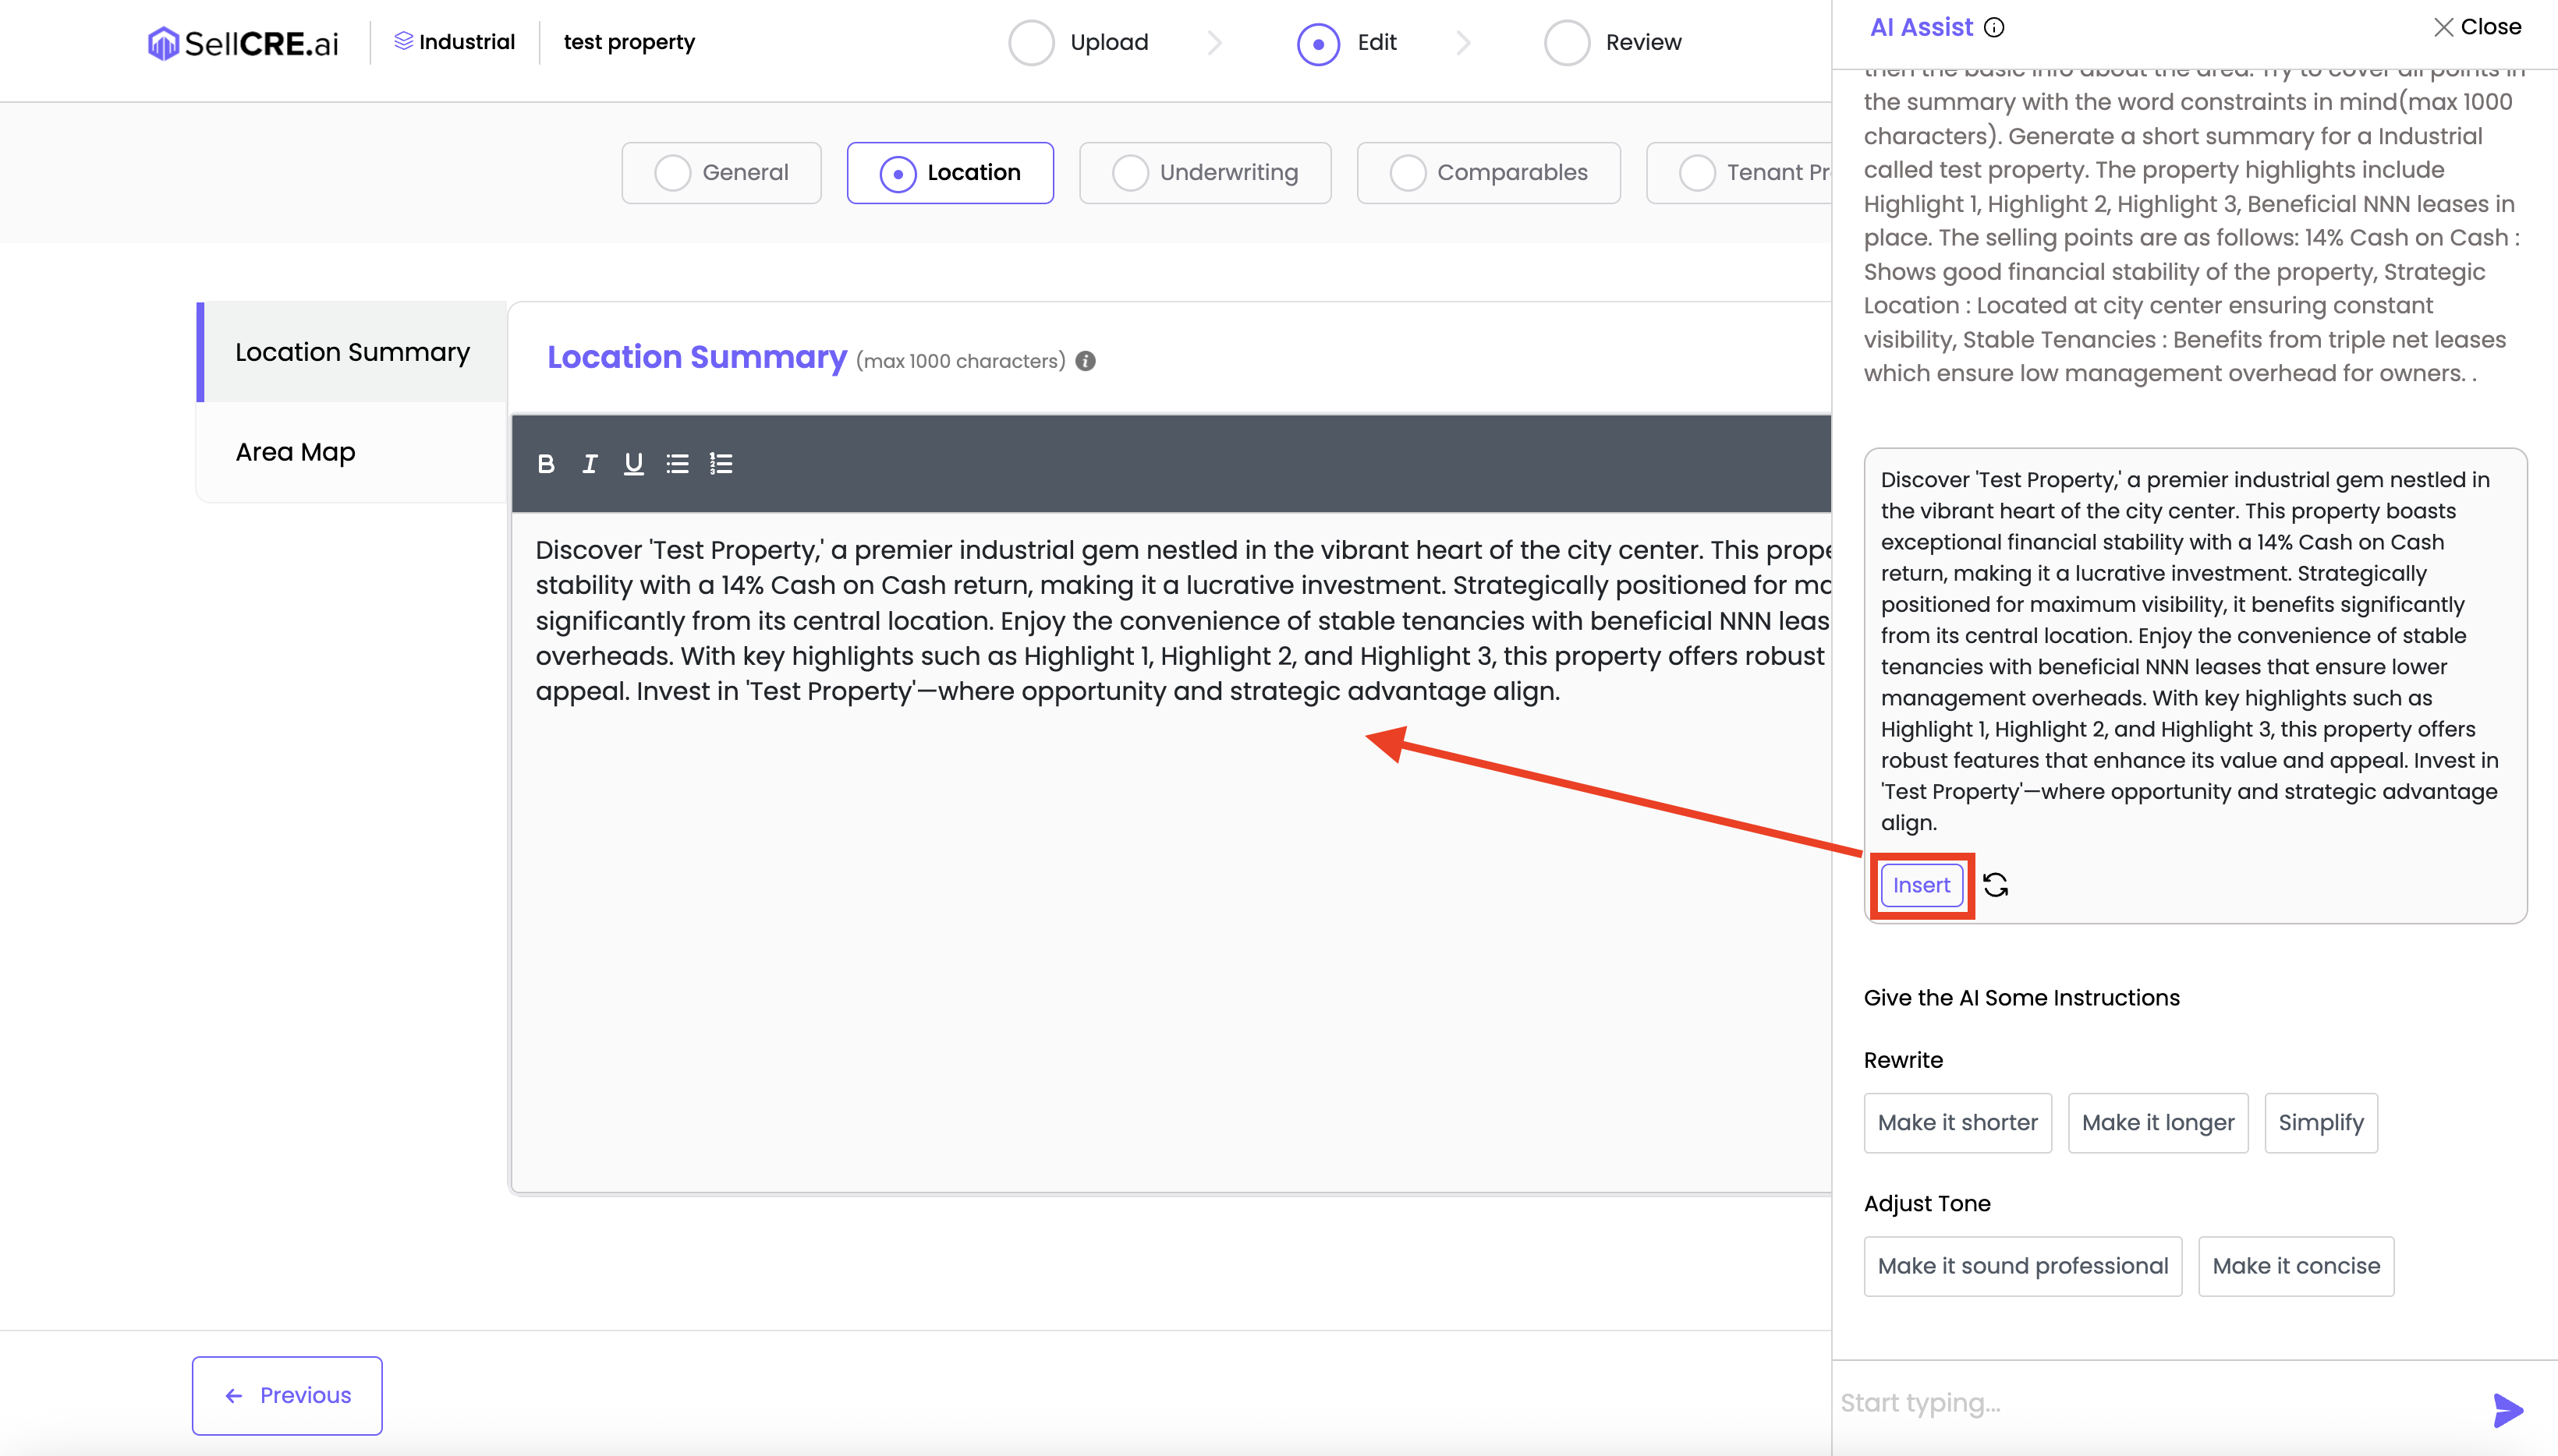Click the send message arrow
The height and width of the screenshot is (1456, 2558).
tap(2508, 1410)
